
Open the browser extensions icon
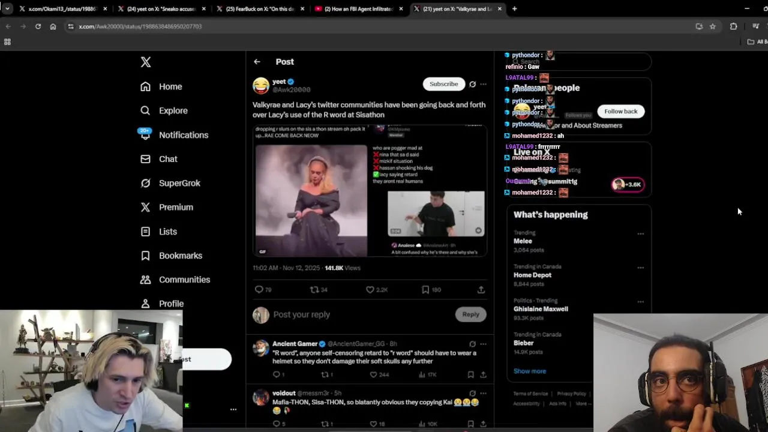733,26
